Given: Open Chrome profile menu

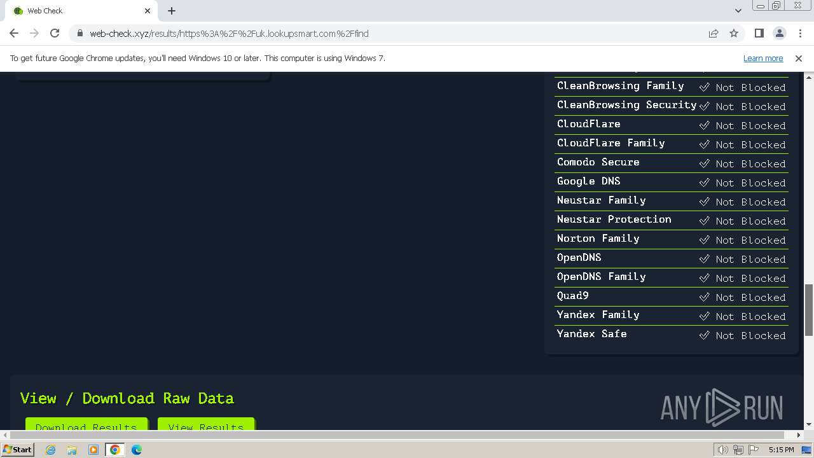Looking at the screenshot, I should 779,33.
